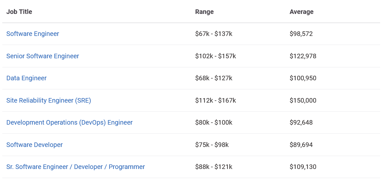
Task: Open the Software Developer link
Action: tap(34, 145)
